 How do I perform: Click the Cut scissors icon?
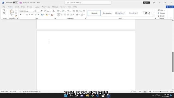pyautogui.click(x=16, y=10)
